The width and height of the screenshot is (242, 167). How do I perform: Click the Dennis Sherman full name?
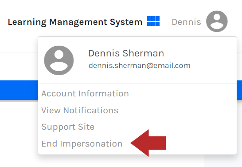pos(126,53)
